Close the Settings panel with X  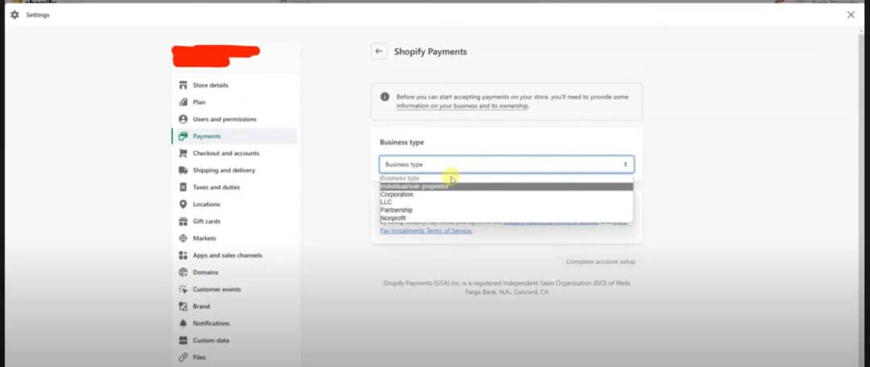pyautogui.click(x=851, y=15)
